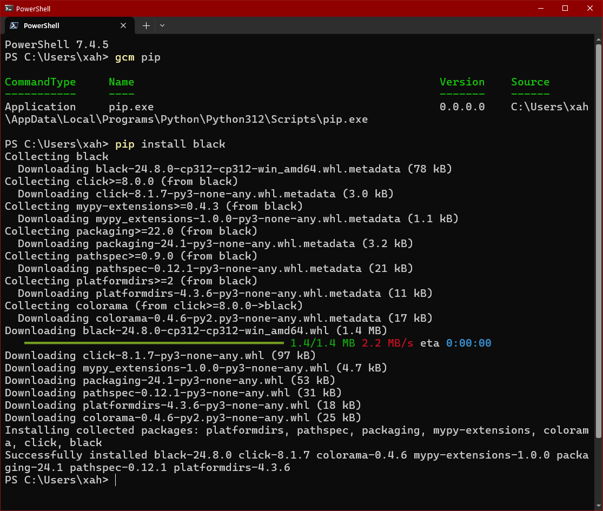Click click-8.1.7 whl.metadata (3.0 kB) line
603x511 pixels.
[x=206, y=194]
